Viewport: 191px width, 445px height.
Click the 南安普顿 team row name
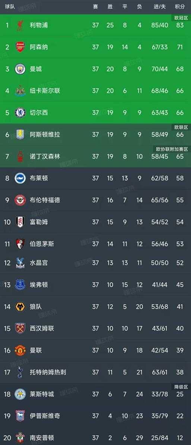[x=42, y=438]
